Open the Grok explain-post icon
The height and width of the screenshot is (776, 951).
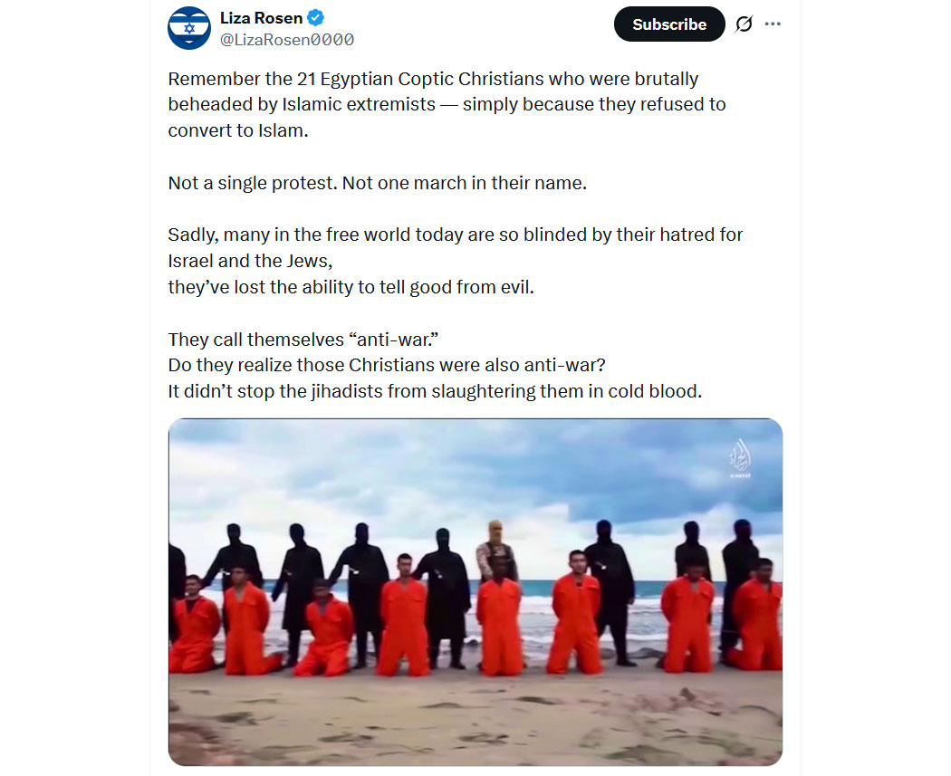click(744, 24)
